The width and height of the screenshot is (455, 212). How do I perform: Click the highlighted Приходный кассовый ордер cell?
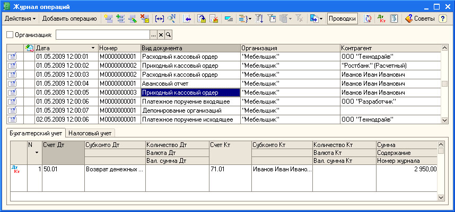click(191, 93)
